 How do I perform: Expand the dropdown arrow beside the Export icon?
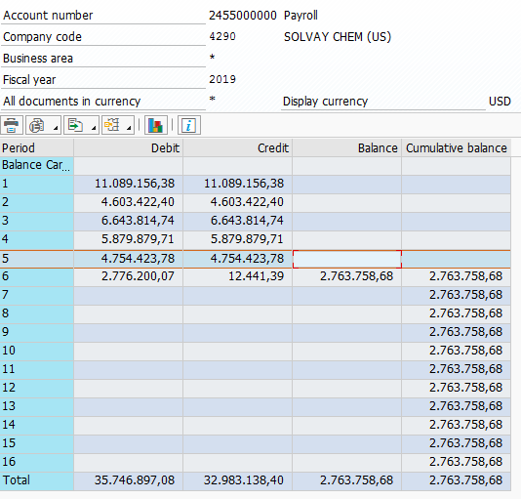pos(94,127)
